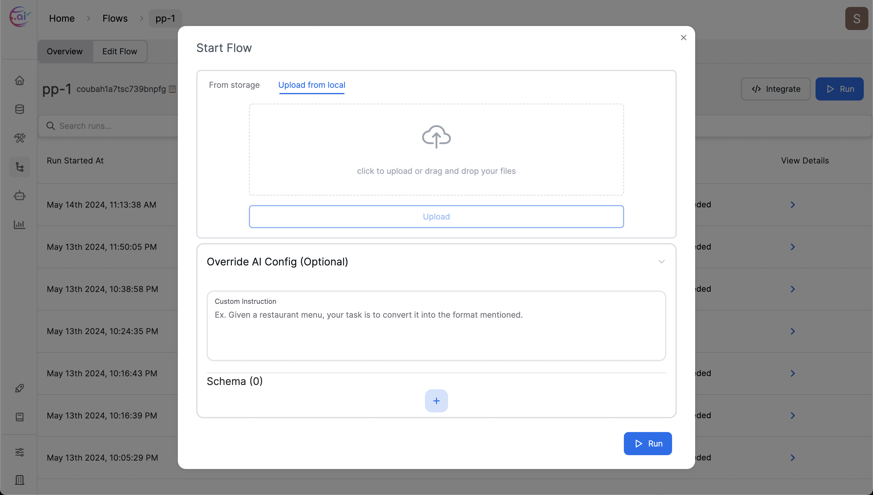Viewport: 873px width, 495px height.
Task: Switch to From storage tab
Action: (x=234, y=85)
